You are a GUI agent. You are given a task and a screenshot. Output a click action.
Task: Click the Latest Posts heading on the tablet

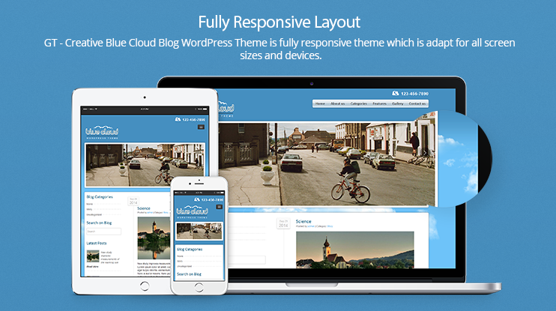tap(97, 244)
